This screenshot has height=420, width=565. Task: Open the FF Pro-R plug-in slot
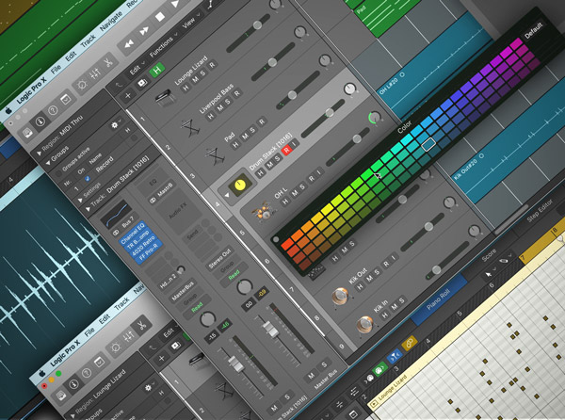148,252
